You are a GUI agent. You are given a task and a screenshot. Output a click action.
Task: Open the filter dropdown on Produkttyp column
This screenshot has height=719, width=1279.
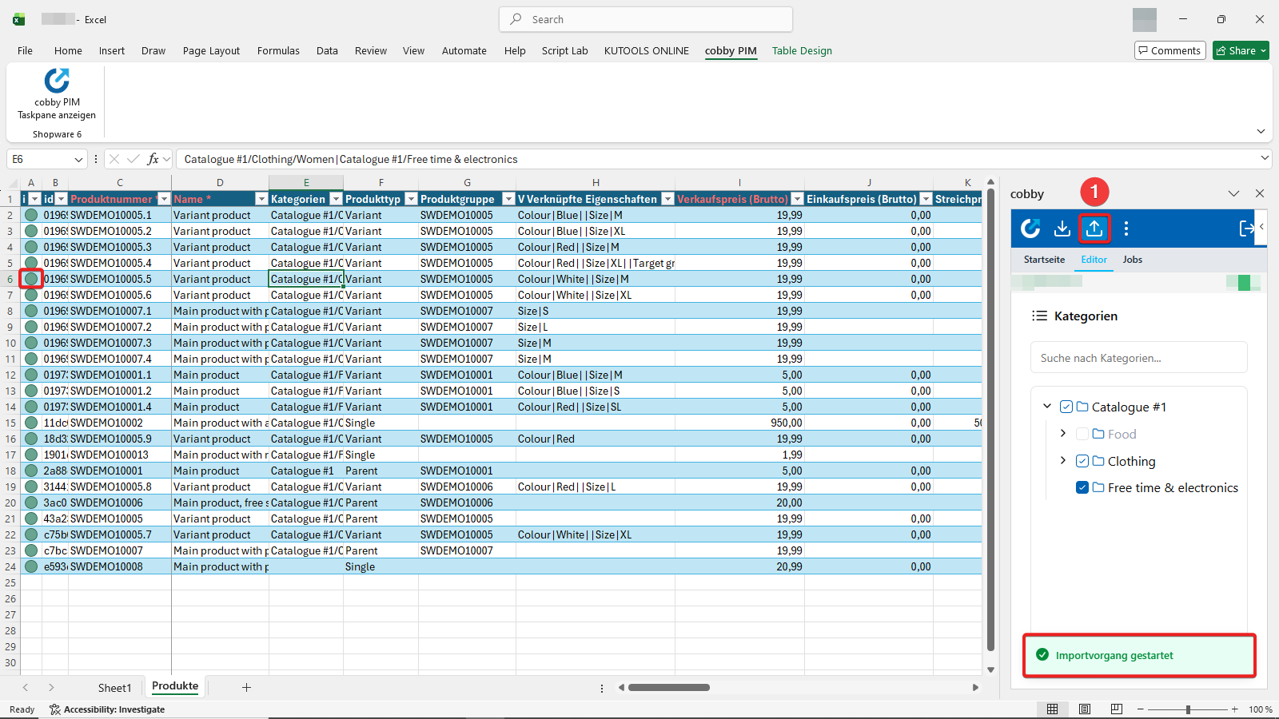pos(411,198)
